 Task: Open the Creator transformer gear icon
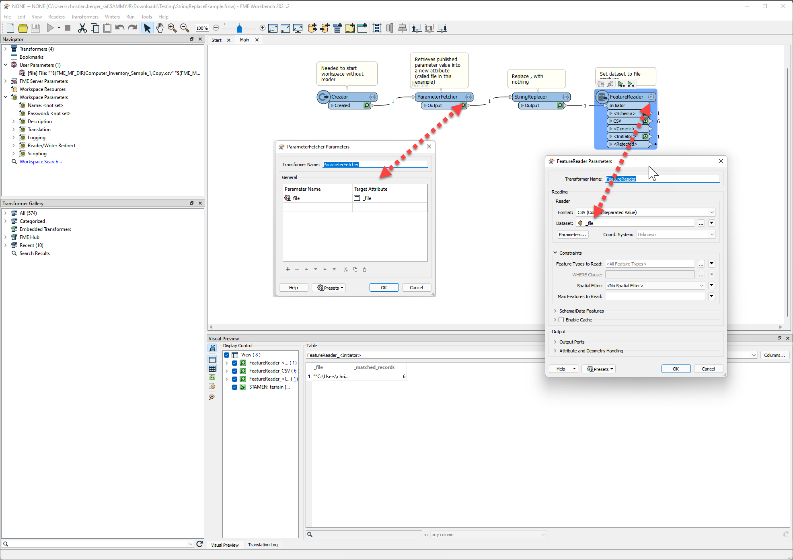click(x=372, y=97)
